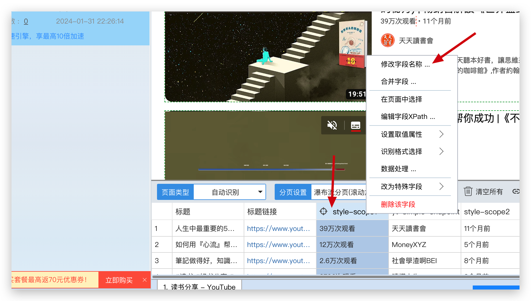This screenshot has height=301, width=531.
Task: Click the timestamp 2024-01-31 22:26:14
Action: 90,21
